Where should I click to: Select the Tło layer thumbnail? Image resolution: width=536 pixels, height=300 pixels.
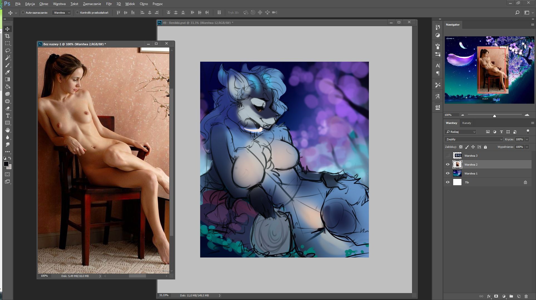(x=457, y=182)
